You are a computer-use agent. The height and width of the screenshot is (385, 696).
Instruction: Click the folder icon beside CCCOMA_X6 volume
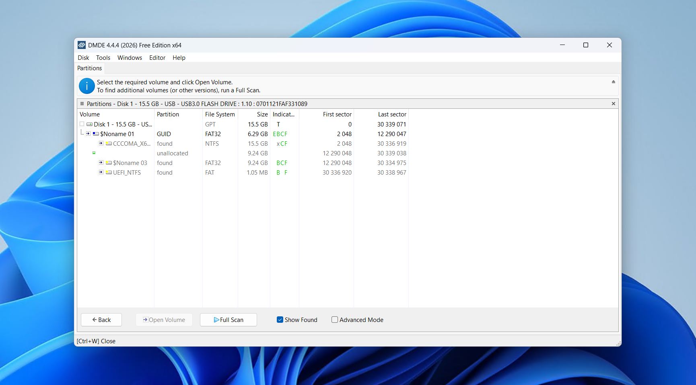108,143
